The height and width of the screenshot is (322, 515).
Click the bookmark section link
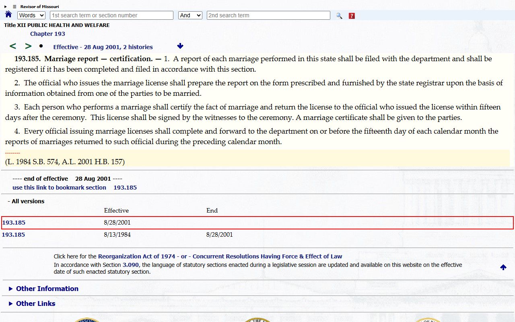pos(59,188)
